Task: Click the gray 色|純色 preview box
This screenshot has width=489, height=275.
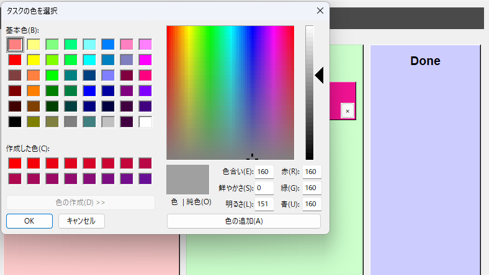Action: (x=188, y=180)
